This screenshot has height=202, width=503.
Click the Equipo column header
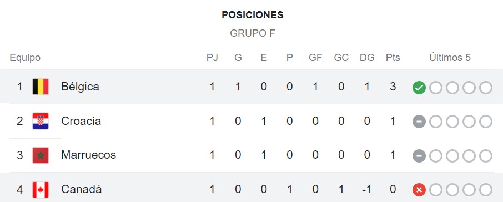pos(25,58)
